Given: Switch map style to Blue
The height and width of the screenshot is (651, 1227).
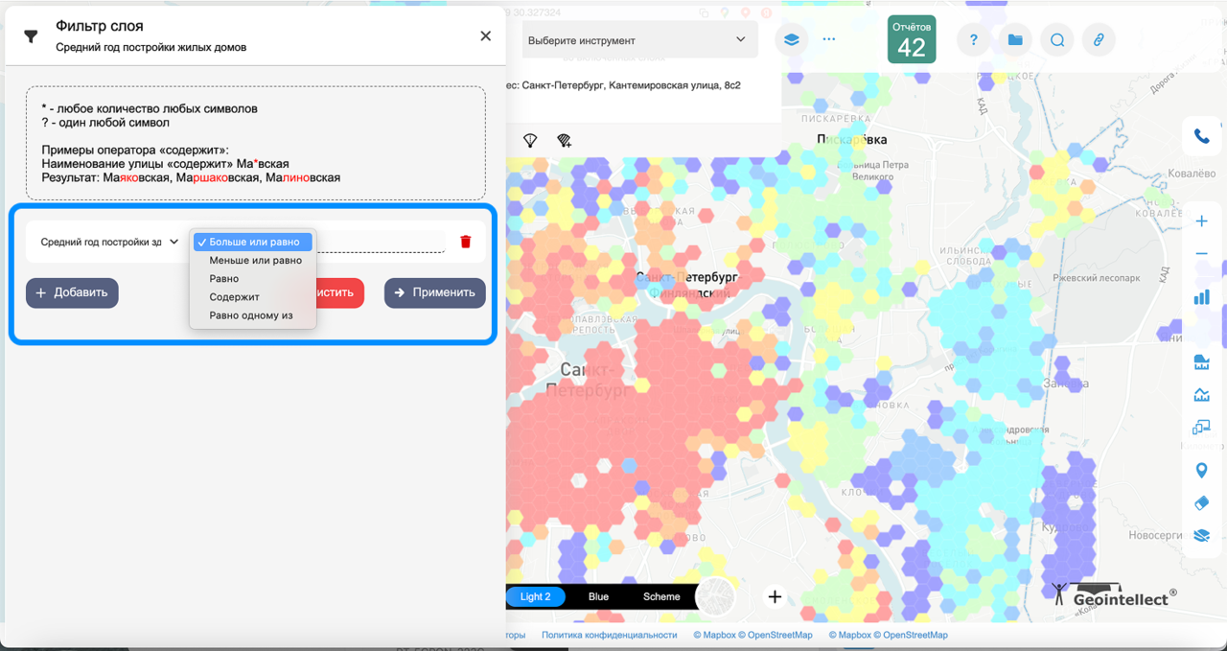Looking at the screenshot, I should (x=598, y=596).
